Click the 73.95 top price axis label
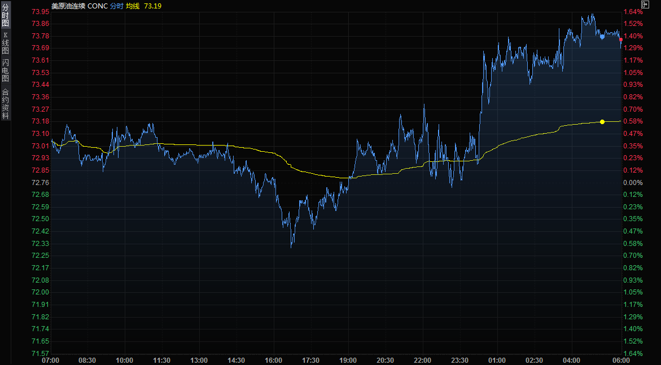 coord(40,12)
